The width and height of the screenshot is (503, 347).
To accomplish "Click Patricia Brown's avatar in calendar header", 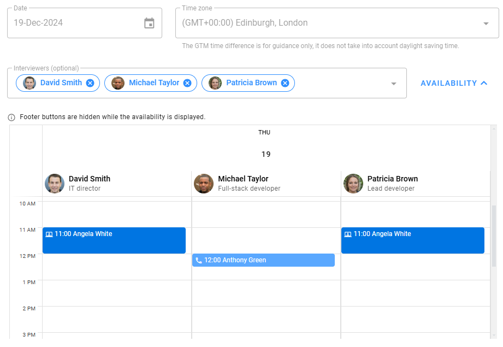I will point(353,184).
